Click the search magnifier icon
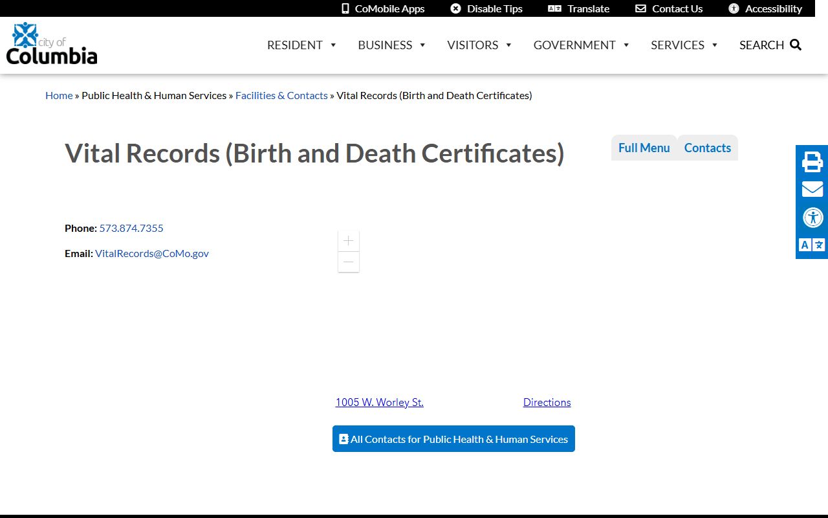The width and height of the screenshot is (828, 518). (x=796, y=45)
